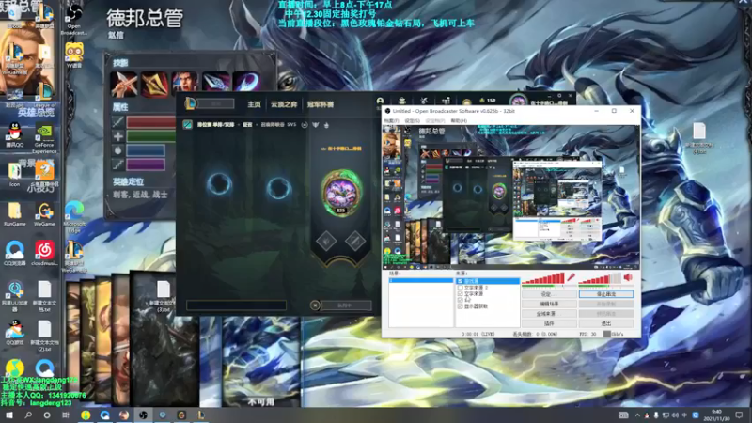Open the OBS taskbar icon
752x423 pixels.
coord(143,415)
